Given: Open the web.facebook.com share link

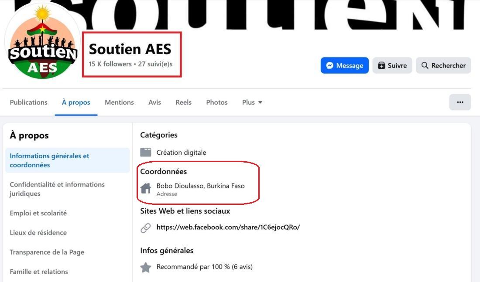Looking at the screenshot, I should pyautogui.click(x=228, y=227).
